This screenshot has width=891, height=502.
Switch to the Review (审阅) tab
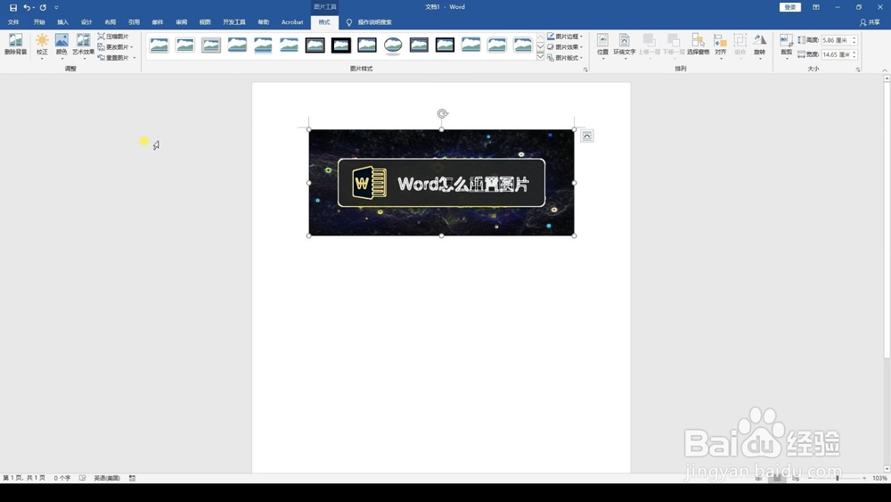(181, 22)
